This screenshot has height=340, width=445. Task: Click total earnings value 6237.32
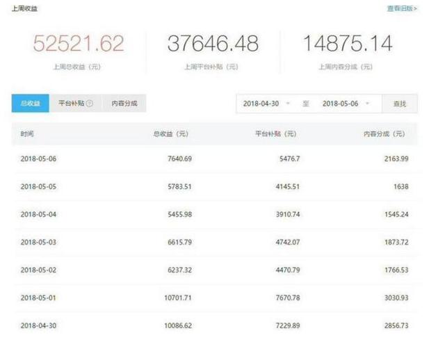point(179,270)
